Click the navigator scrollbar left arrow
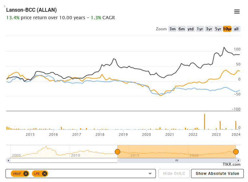The image size is (248, 182). click(8, 160)
